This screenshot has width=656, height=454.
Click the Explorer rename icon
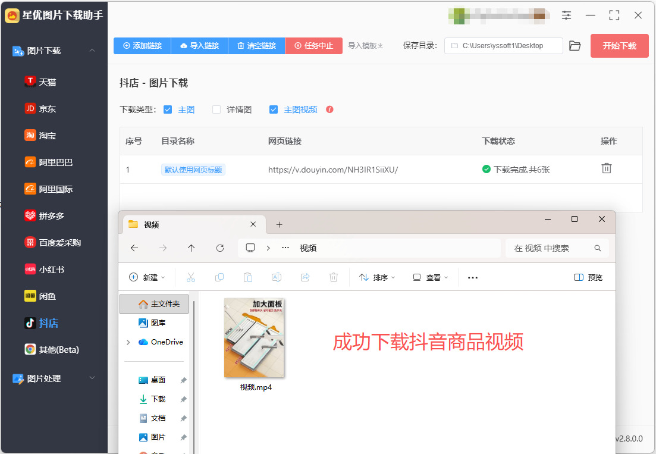pos(277,277)
